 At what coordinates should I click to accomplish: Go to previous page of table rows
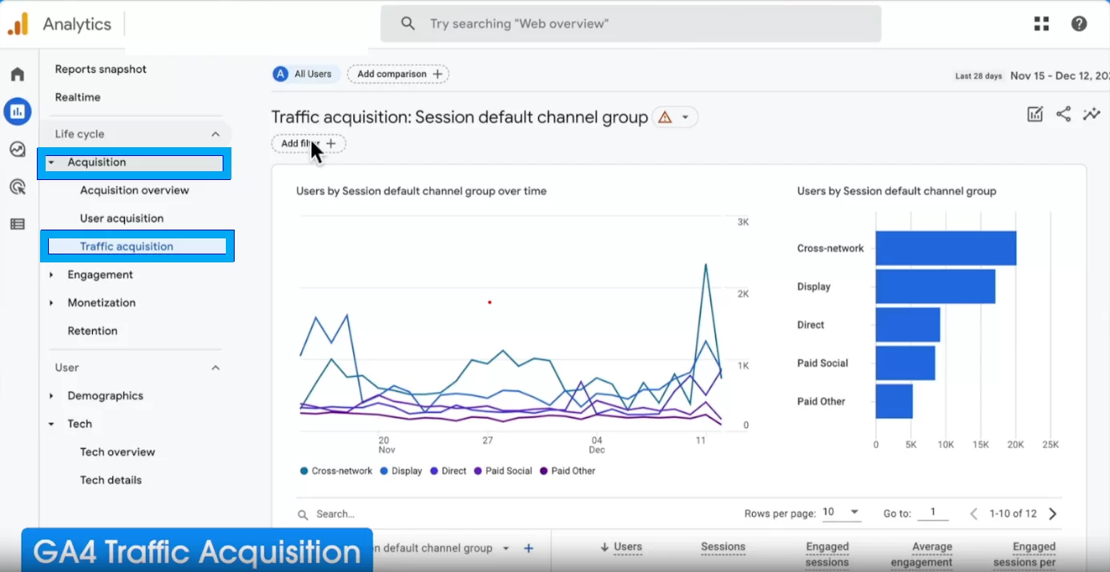[x=974, y=514]
